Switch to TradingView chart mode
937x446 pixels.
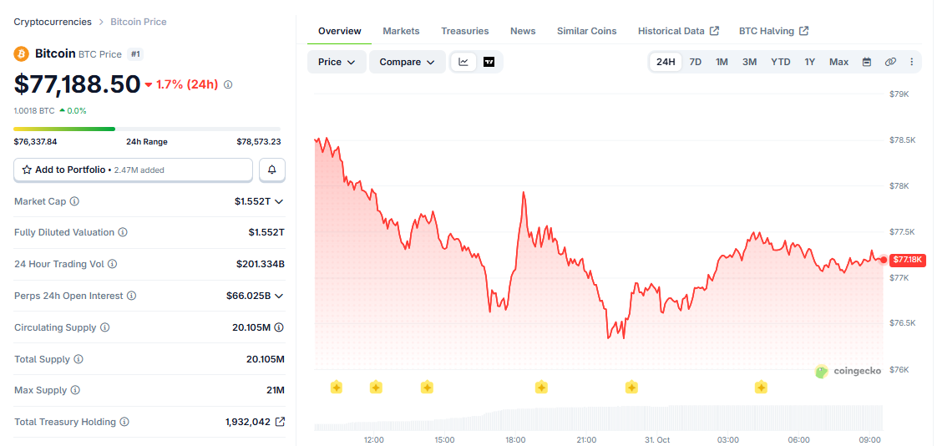[x=489, y=62]
